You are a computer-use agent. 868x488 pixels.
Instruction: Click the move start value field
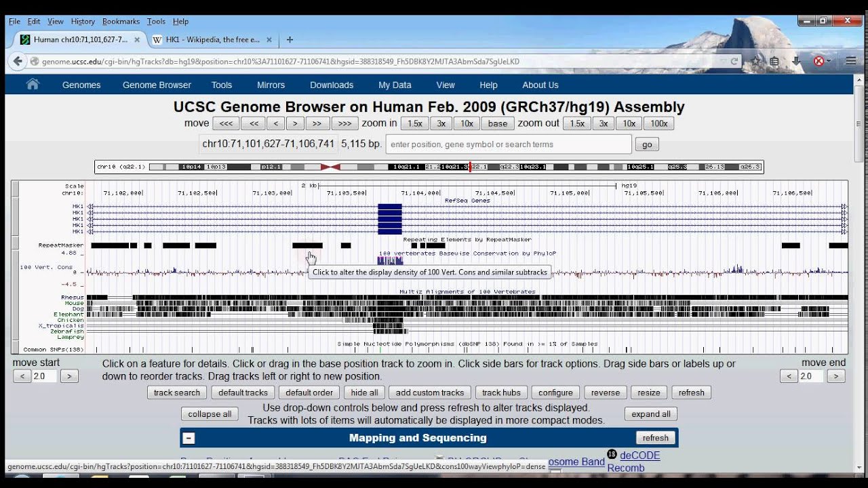pyautogui.click(x=45, y=376)
